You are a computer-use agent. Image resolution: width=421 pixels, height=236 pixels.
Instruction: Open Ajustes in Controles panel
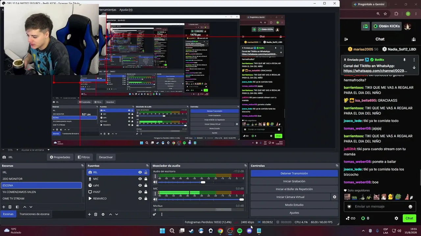(x=294, y=213)
